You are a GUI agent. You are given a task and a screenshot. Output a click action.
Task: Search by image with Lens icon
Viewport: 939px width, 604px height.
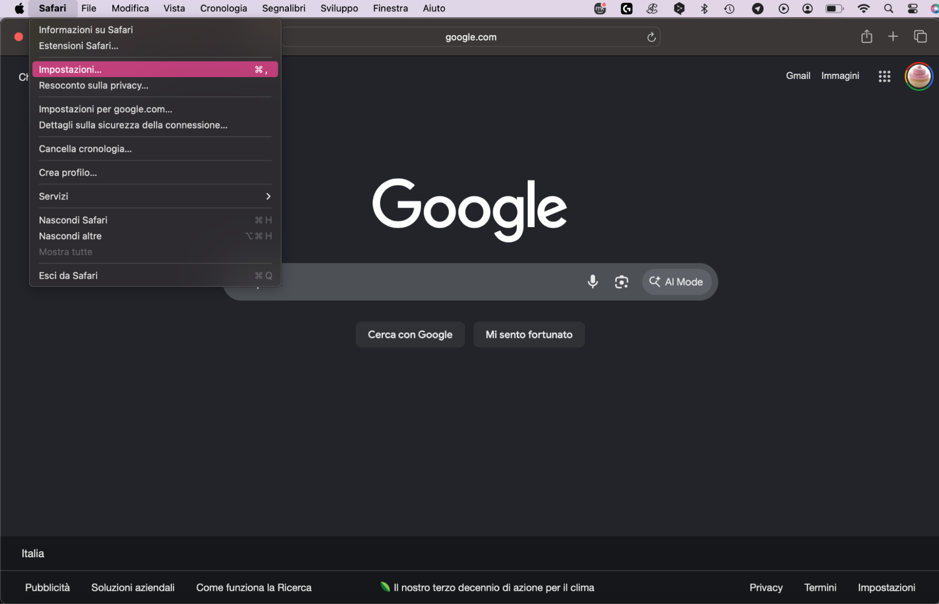(x=621, y=282)
